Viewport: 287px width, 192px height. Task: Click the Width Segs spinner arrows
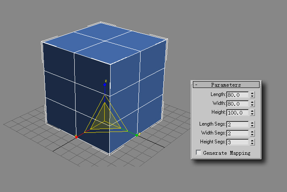[252, 133]
